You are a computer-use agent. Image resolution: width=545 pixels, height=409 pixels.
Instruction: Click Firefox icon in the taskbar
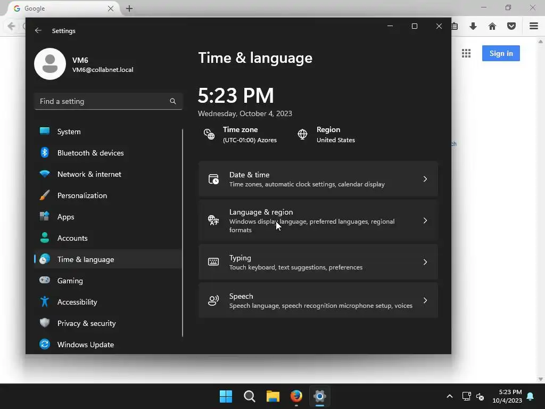pos(296,396)
